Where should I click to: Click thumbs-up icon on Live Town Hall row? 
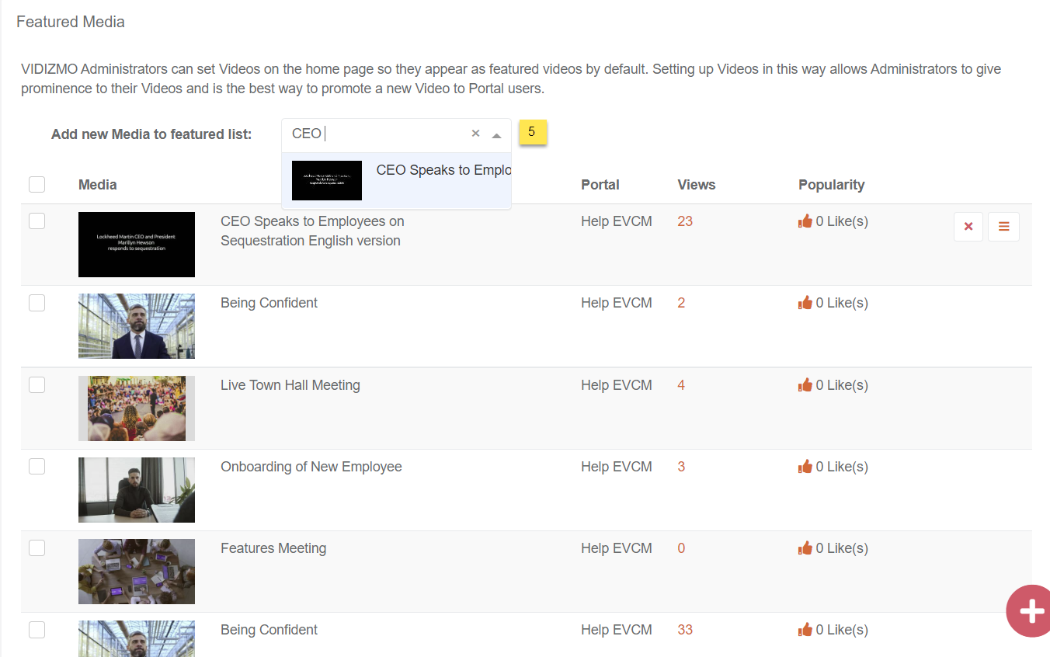[x=805, y=385]
